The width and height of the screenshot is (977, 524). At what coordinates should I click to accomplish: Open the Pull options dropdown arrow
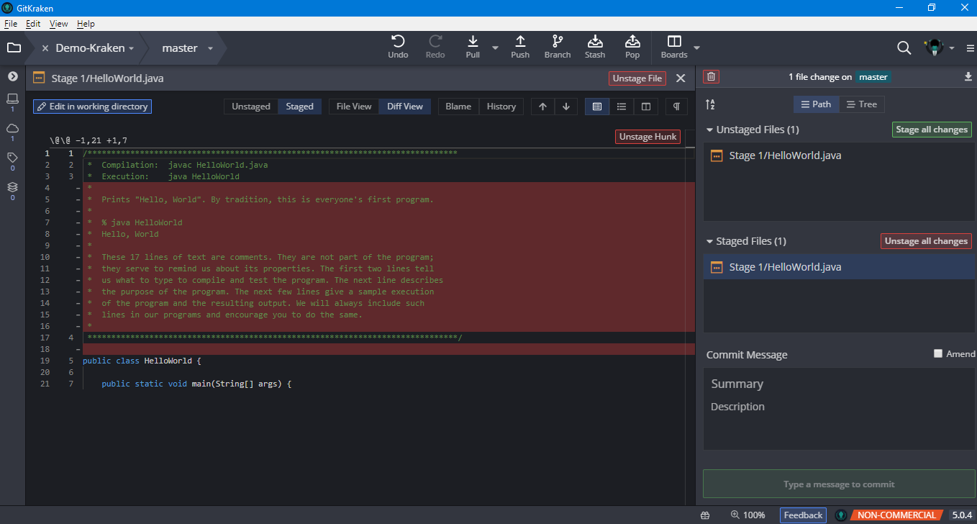(x=495, y=48)
